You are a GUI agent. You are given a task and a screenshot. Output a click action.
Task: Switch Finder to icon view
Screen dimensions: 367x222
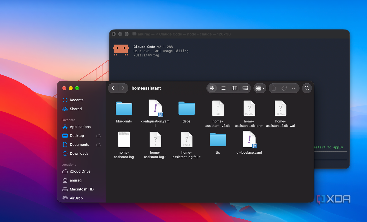pos(212,88)
